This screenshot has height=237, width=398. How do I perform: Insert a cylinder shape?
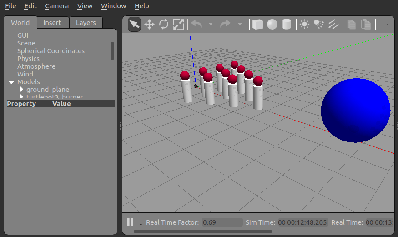click(287, 25)
